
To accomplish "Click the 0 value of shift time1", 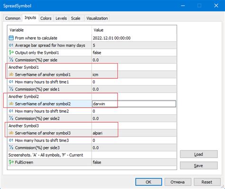I will click(x=94, y=82).
